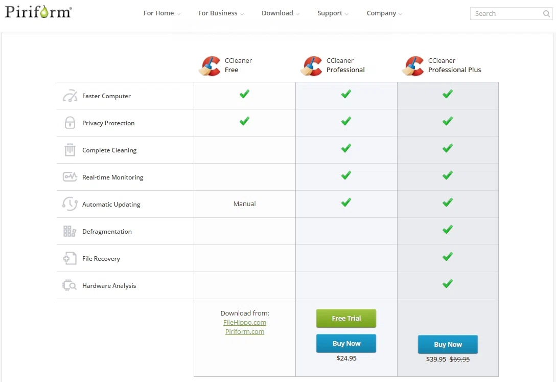Viewport: 556px width, 382px height.
Task: Start the Free Trial of CCleaner Professional
Action: coord(346,318)
